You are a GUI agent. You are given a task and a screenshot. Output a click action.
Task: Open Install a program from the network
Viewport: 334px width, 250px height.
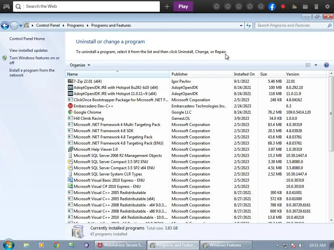[32, 73]
